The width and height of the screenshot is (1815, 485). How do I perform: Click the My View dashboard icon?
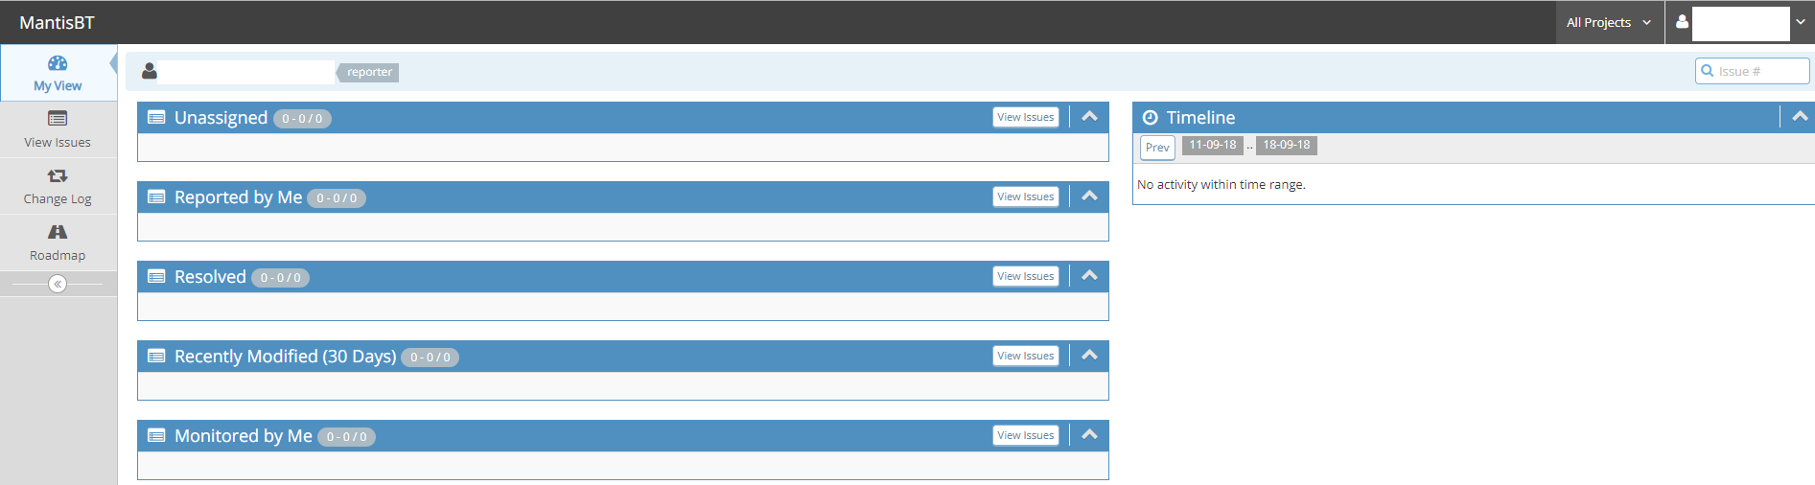(x=58, y=63)
